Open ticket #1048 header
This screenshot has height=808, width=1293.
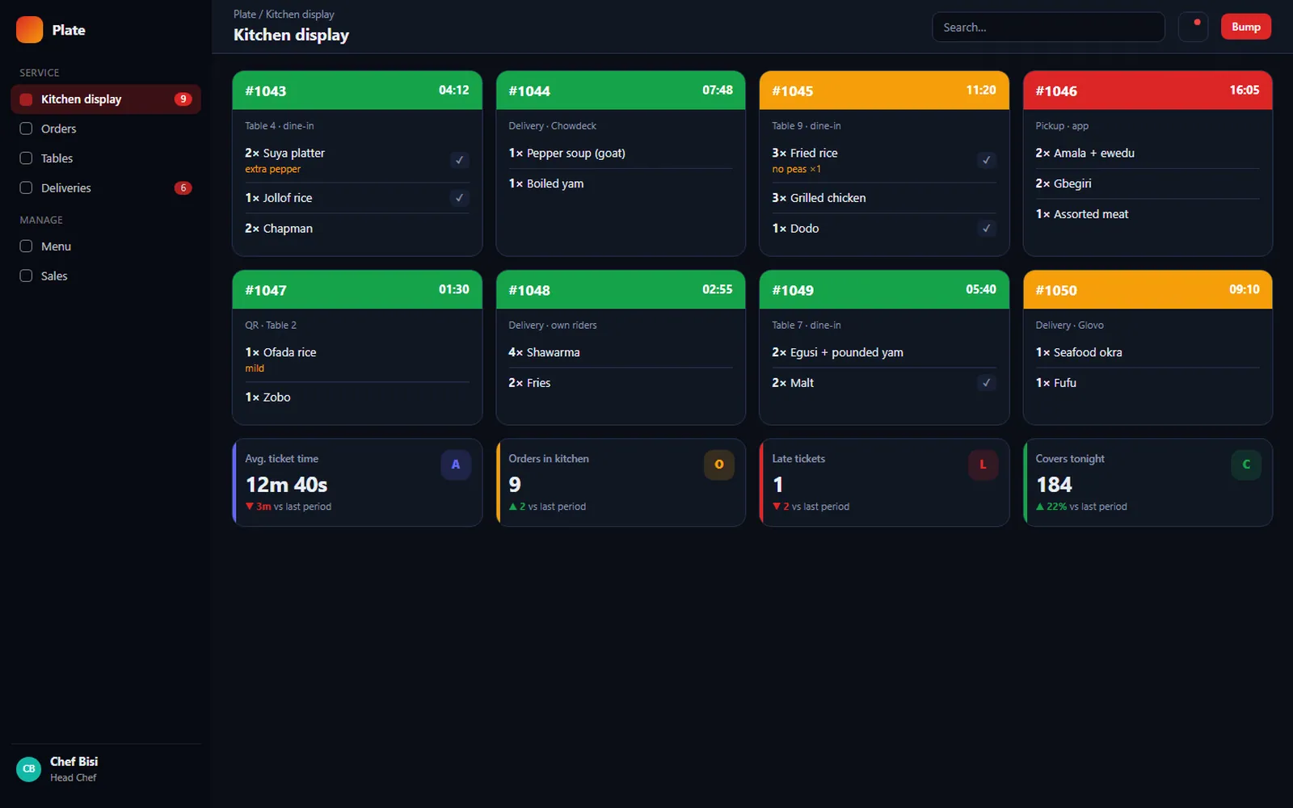tap(621, 289)
